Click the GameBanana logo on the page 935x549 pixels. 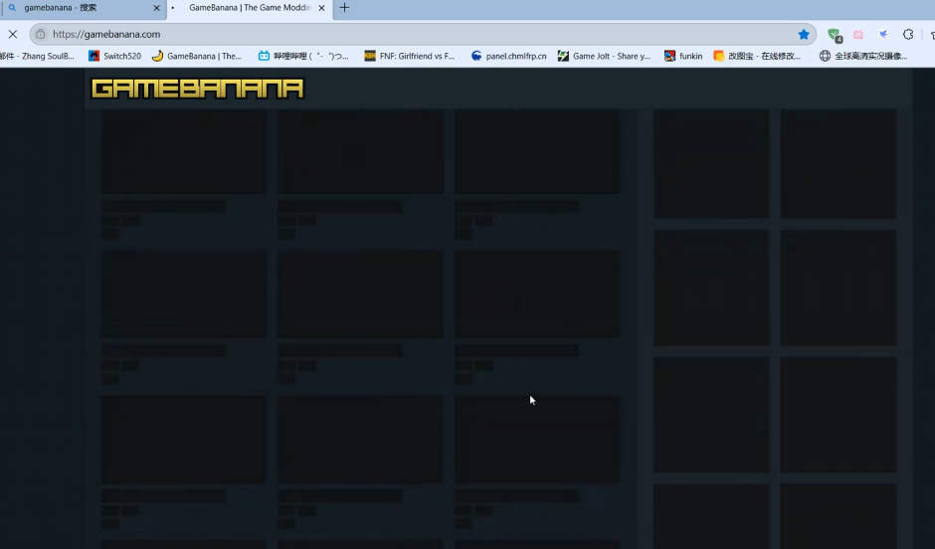pos(197,89)
